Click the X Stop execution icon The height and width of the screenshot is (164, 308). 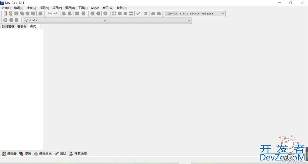(x=146, y=13)
